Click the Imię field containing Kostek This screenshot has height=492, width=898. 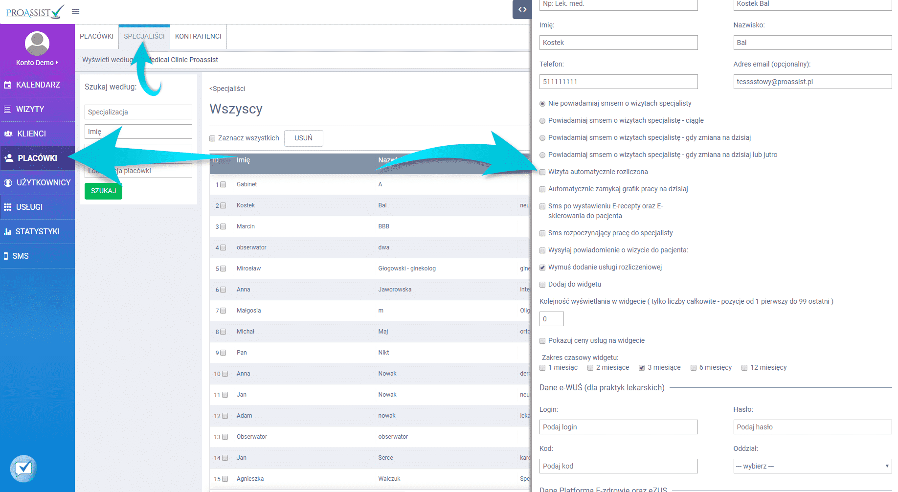point(618,43)
